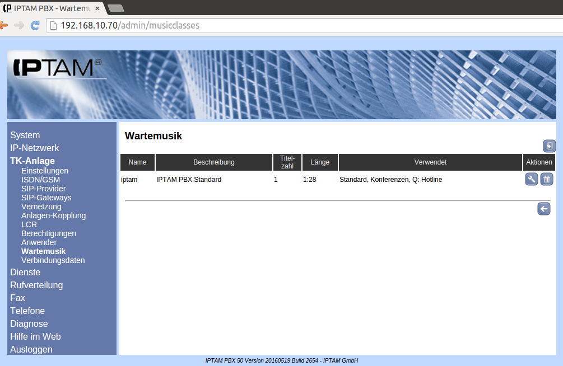Viewport: 563px width, 366px height.
Task: Click the back arrow icon below table
Action: (x=543, y=209)
